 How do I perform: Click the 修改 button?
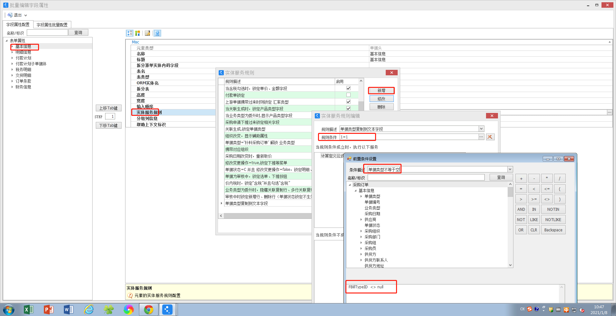tap(381, 99)
